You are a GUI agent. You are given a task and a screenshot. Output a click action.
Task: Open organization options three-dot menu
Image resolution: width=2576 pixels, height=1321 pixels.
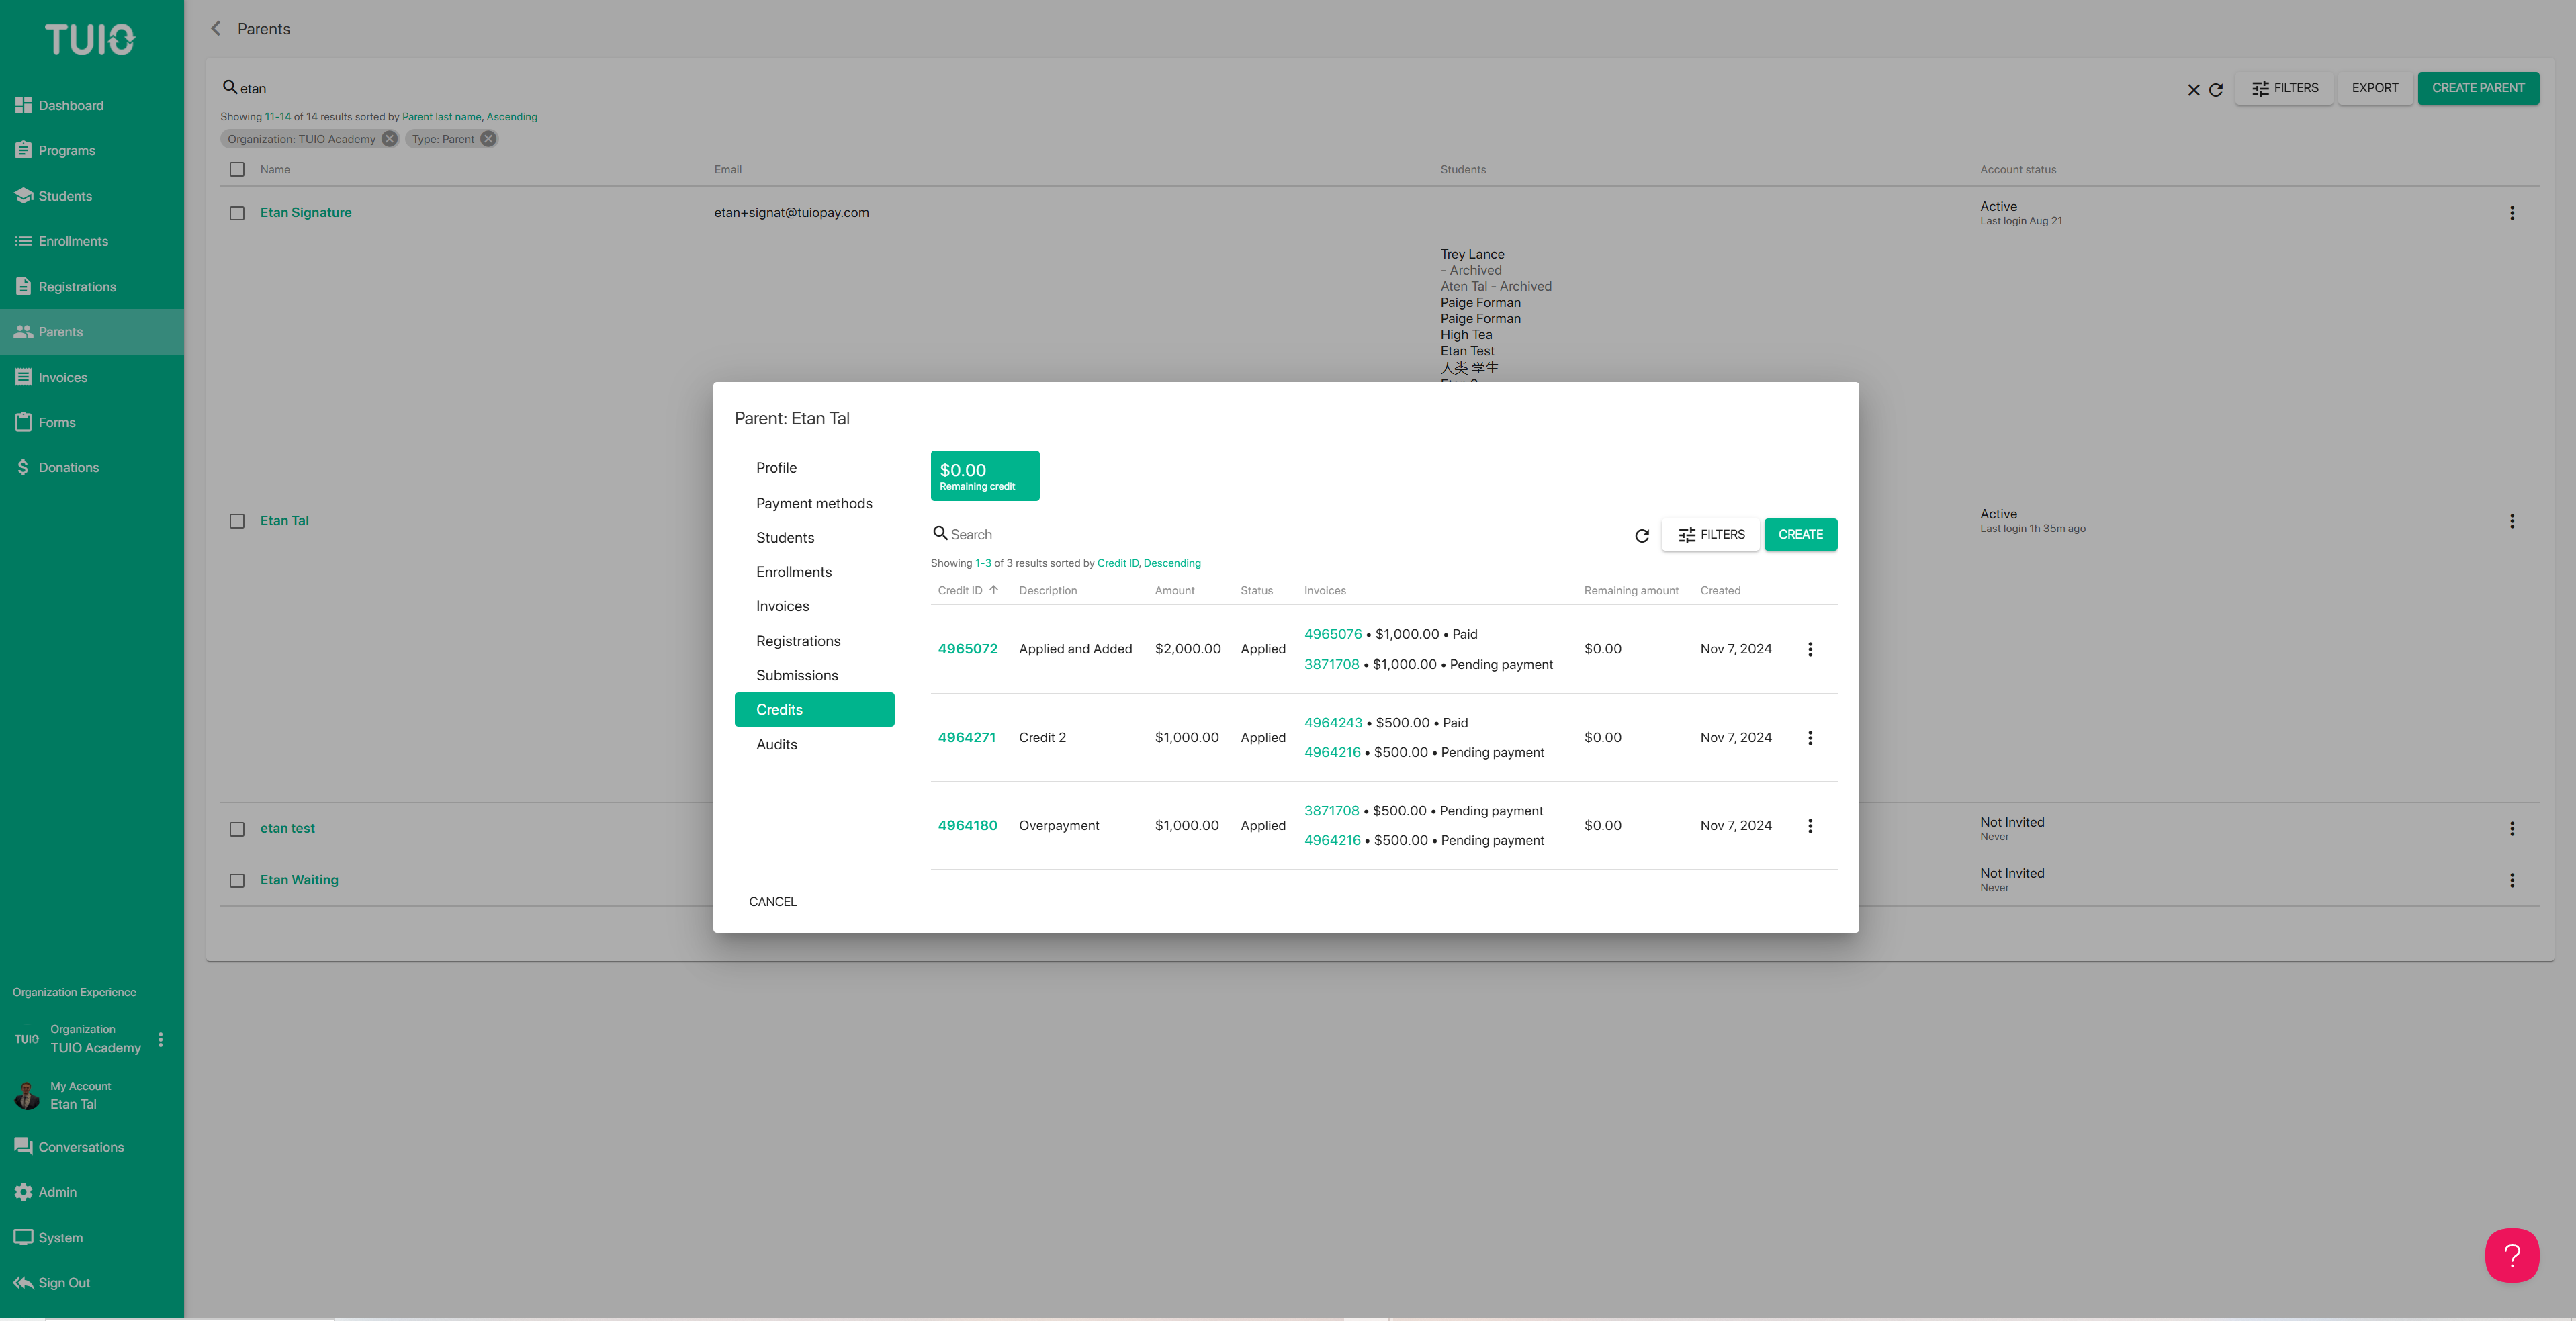[x=161, y=1039]
